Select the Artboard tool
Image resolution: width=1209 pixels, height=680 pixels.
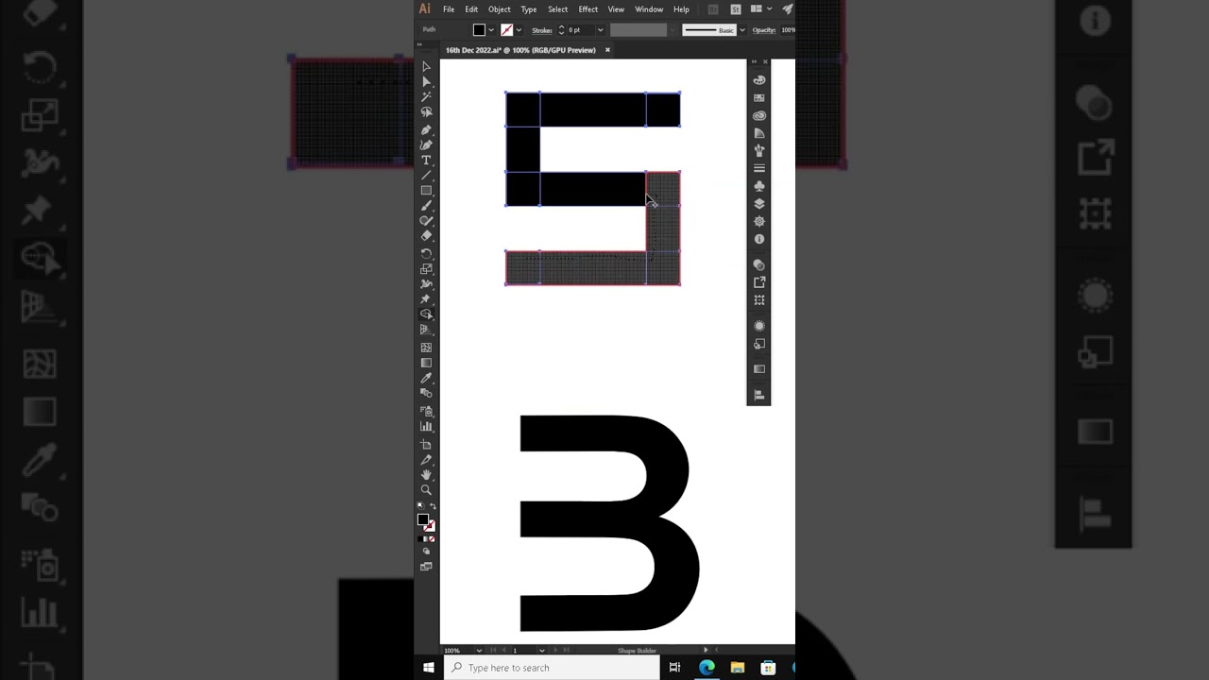click(x=426, y=445)
